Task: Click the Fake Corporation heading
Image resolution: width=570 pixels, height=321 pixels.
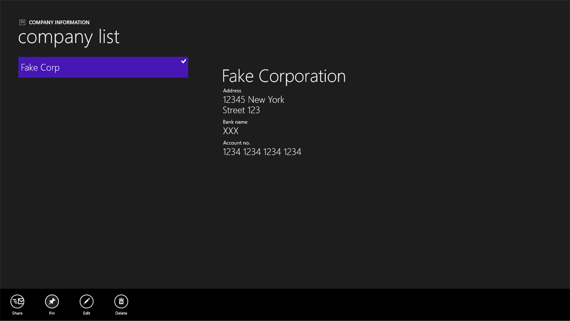Action: click(284, 76)
